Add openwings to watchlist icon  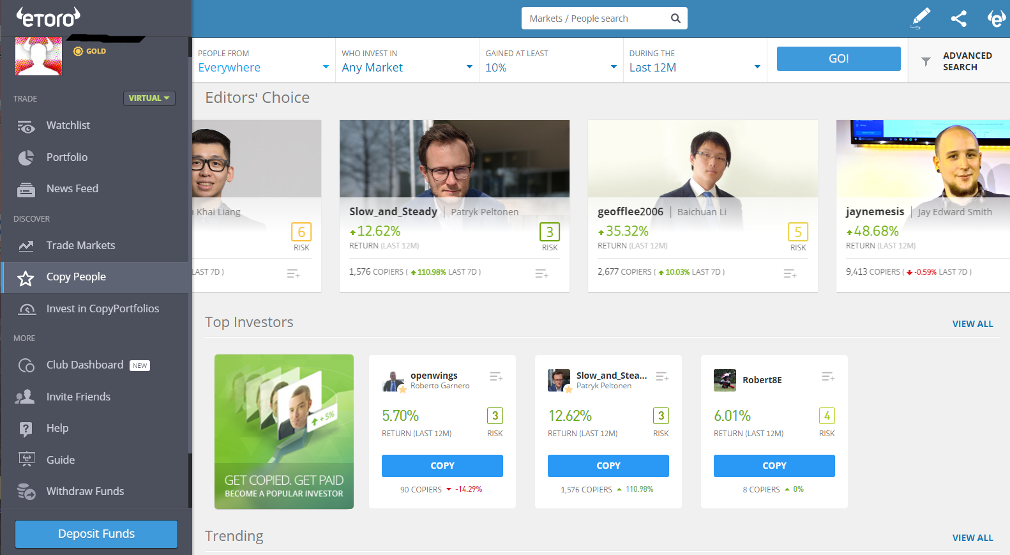(x=496, y=377)
